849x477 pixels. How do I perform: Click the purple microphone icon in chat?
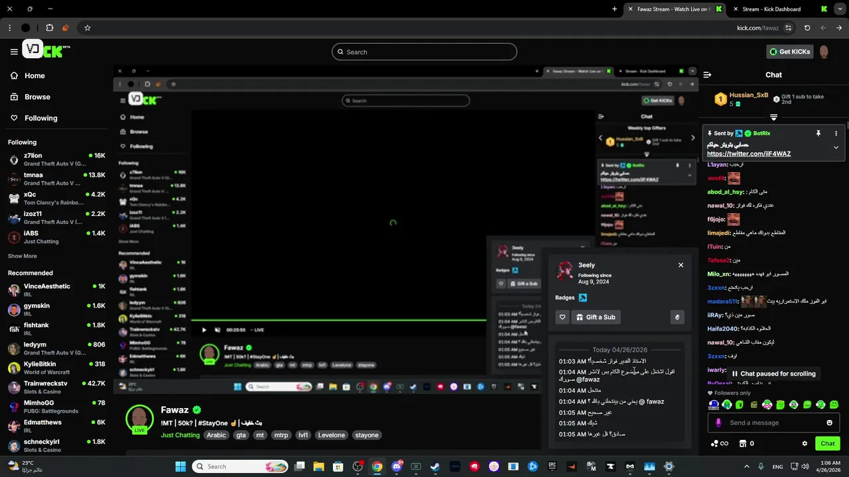(x=718, y=423)
